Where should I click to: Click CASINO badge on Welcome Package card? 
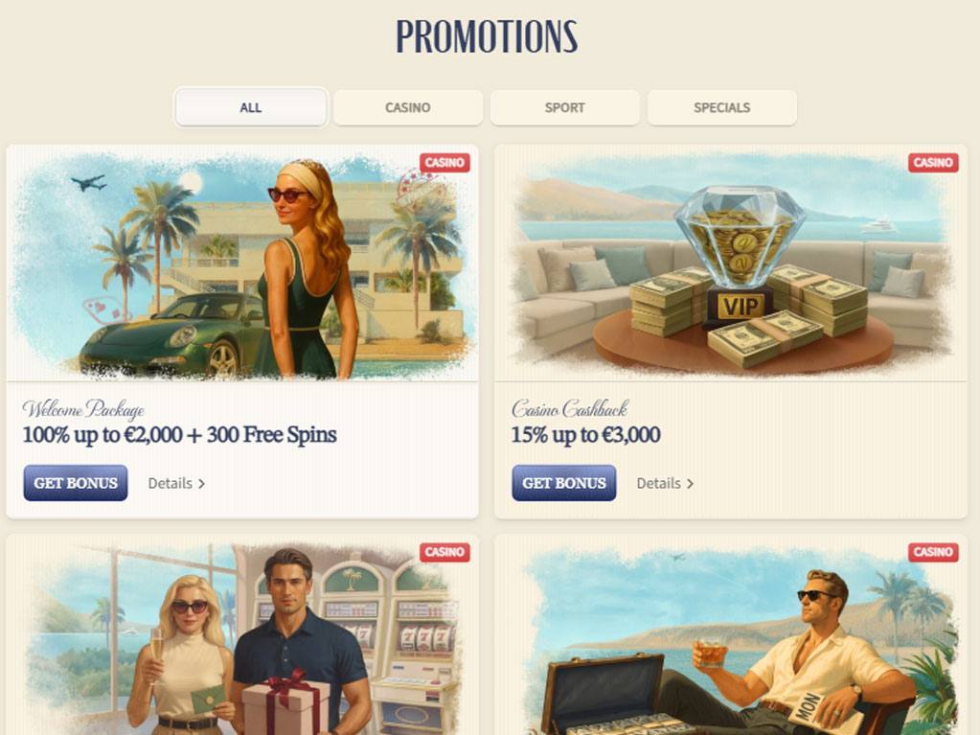(x=444, y=163)
